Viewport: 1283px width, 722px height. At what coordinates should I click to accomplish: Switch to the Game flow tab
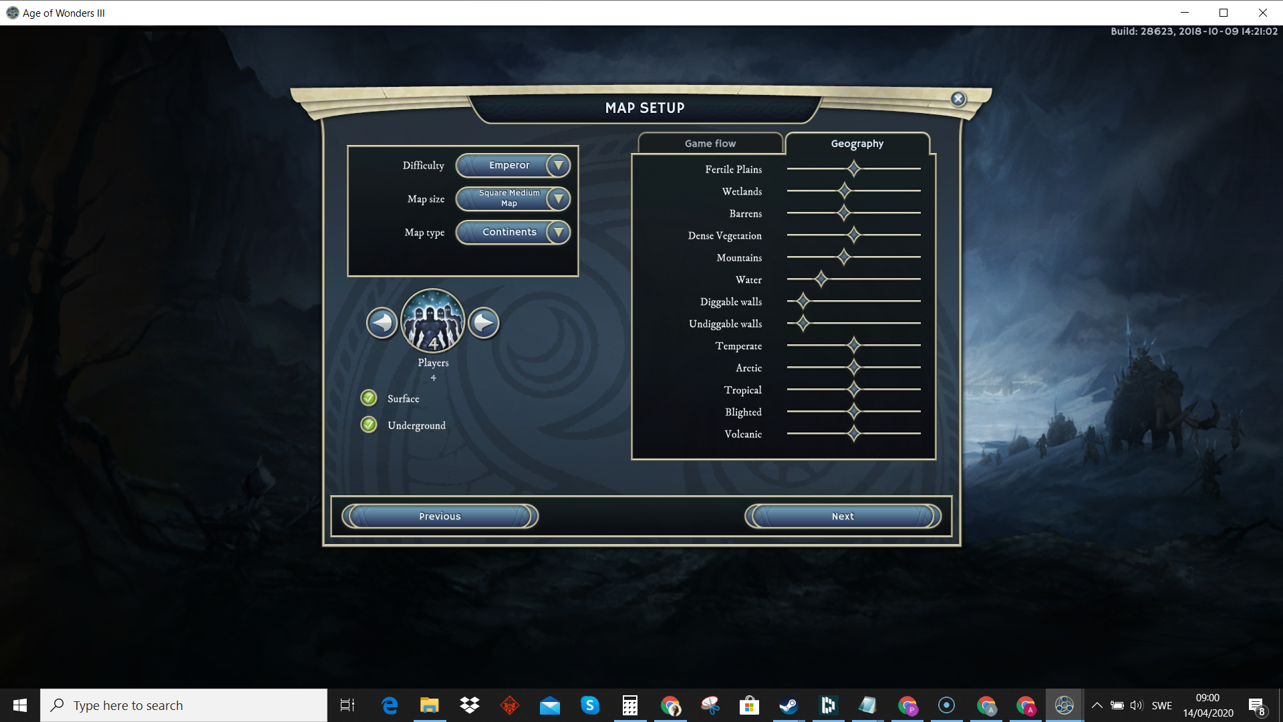710,143
